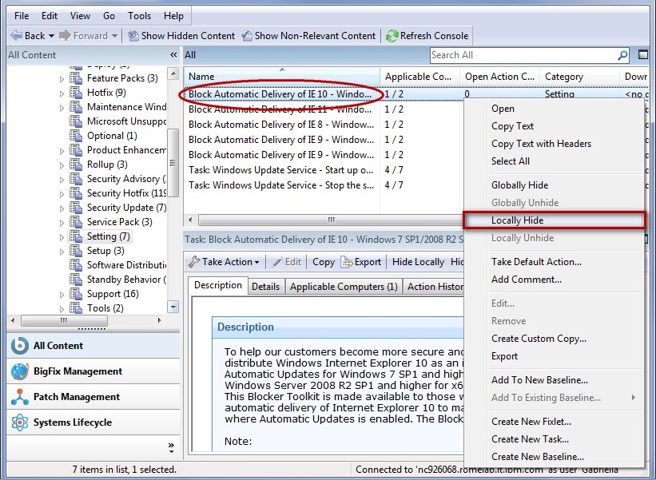The image size is (656, 480).
Task: Click the Copy button in the task toolbar
Action: tap(323, 261)
